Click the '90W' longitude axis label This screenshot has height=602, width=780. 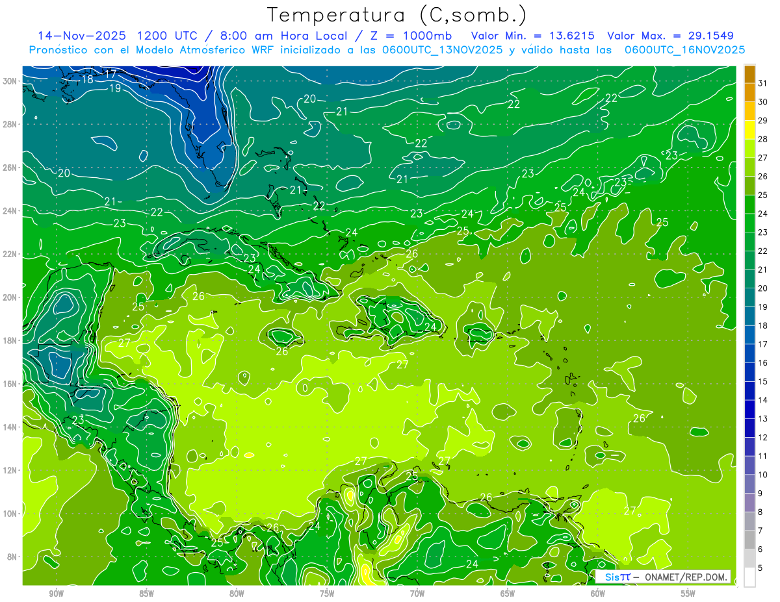point(56,594)
